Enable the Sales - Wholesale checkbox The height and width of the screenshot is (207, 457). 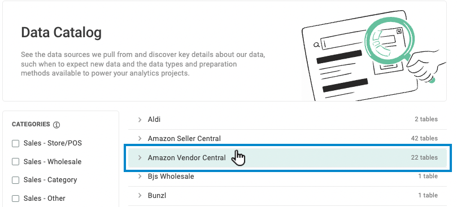tap(15, 162)
